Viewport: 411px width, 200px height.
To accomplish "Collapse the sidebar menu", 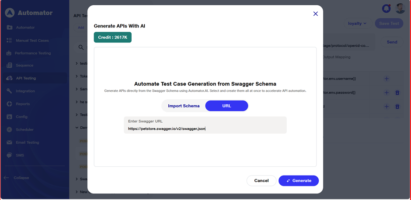I will click(x=17, y=178).
